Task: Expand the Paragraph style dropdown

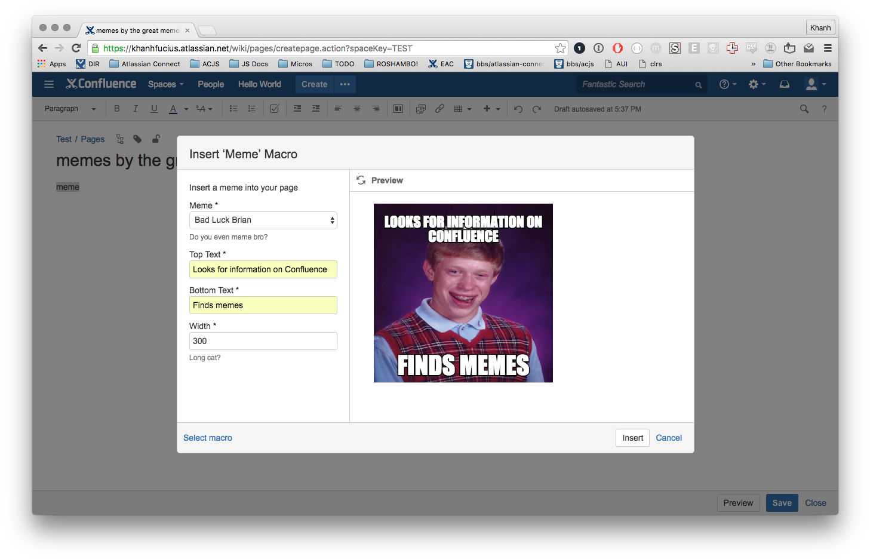Action: pyautogui.click(x=70, y=109)
